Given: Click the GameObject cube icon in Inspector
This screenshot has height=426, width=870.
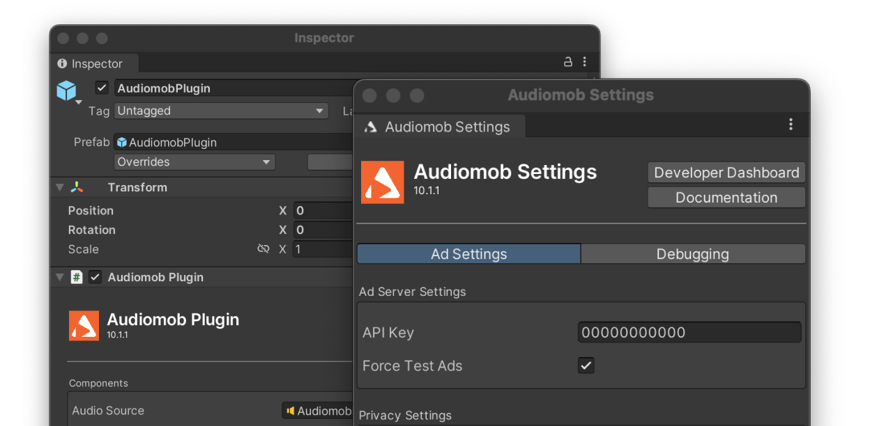Looking at the screenshot, I should [66, 90].
